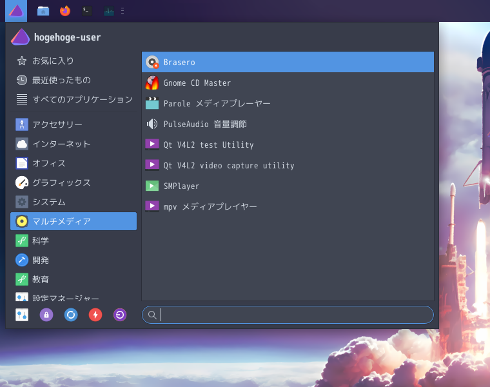Viewport: 490px width, 387px height.
Task: Select the マルチメディア category
Action: point(73,221)
